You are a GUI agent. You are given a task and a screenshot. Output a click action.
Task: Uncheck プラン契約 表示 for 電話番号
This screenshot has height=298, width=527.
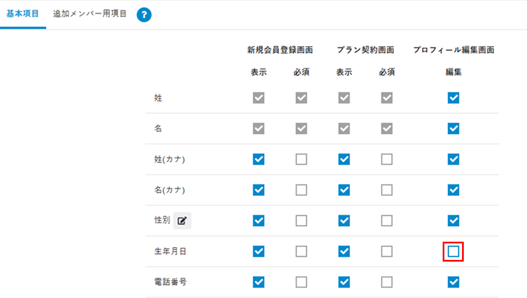point(344,282)
